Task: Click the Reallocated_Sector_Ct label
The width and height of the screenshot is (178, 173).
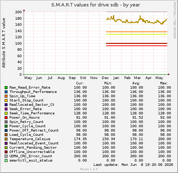Action: [x=32, y=105]
